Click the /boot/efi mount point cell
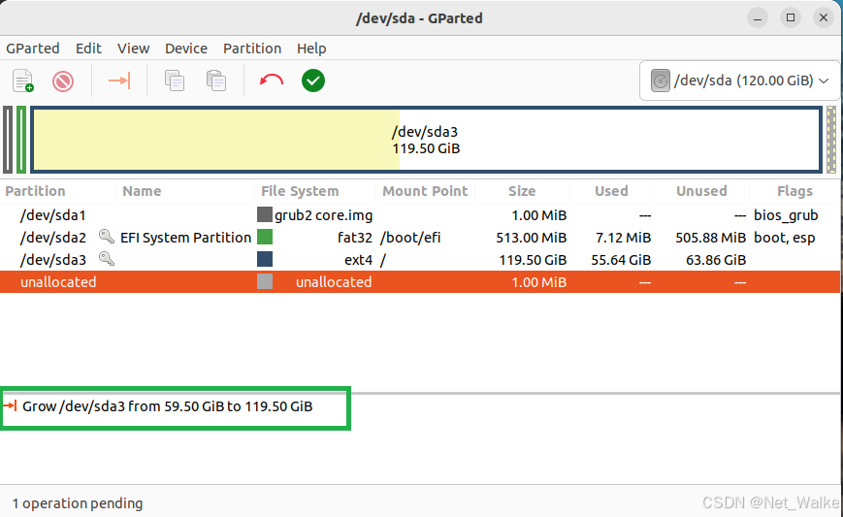Image resolution: width=843 pixels, height=517 pixels. (x=410, y=237)
